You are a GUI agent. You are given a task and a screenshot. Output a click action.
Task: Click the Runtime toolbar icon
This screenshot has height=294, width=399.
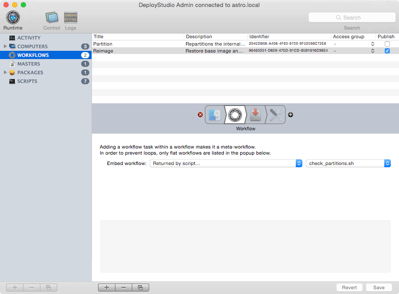(13, 18)
